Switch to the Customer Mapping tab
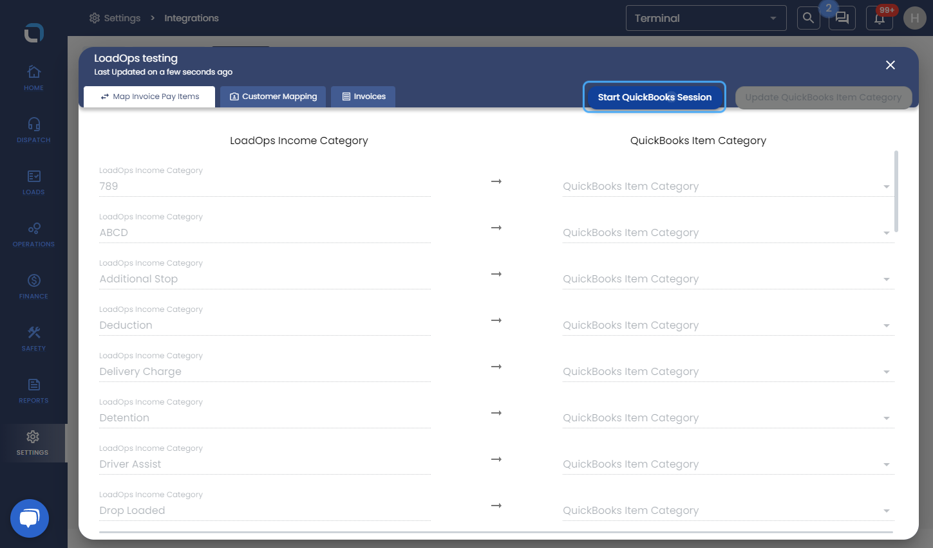The height and width of the screenshot is (548, 933). point(273,96)
